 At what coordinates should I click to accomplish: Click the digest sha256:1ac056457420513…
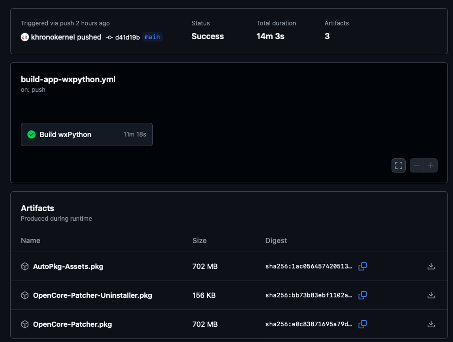309,266
